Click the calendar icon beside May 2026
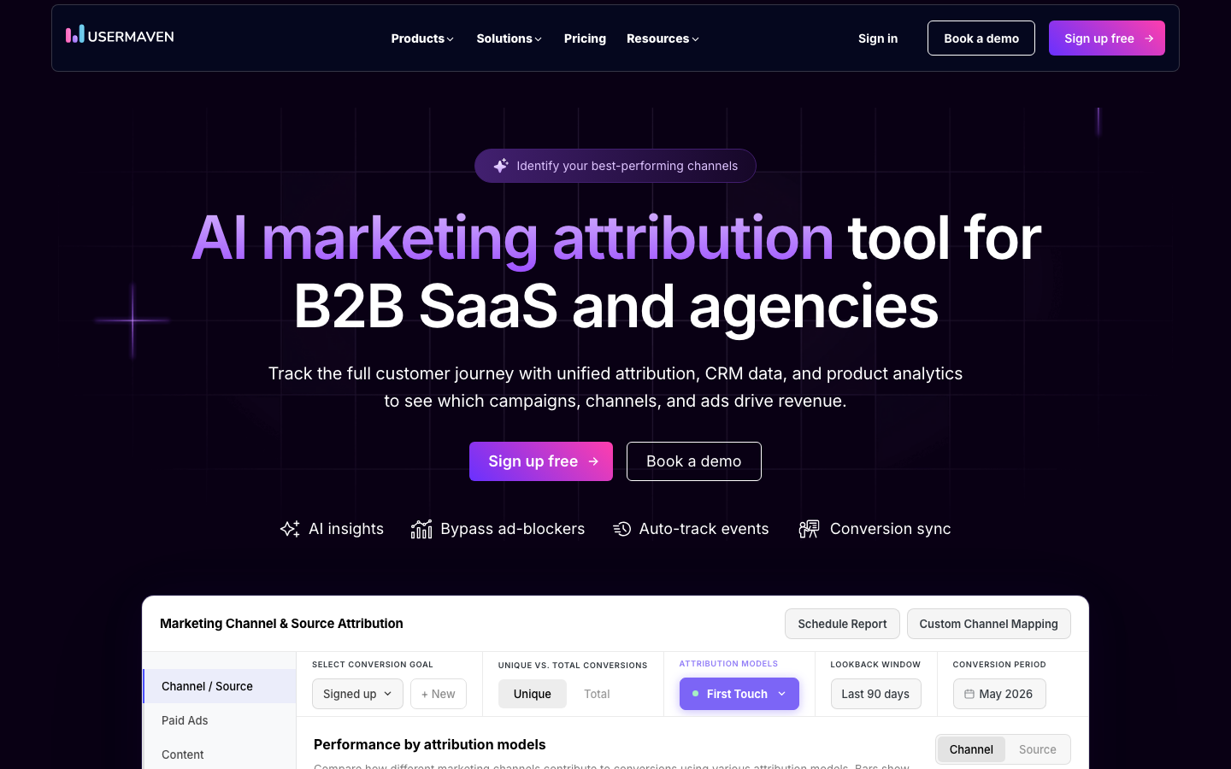 click(969, 694)
